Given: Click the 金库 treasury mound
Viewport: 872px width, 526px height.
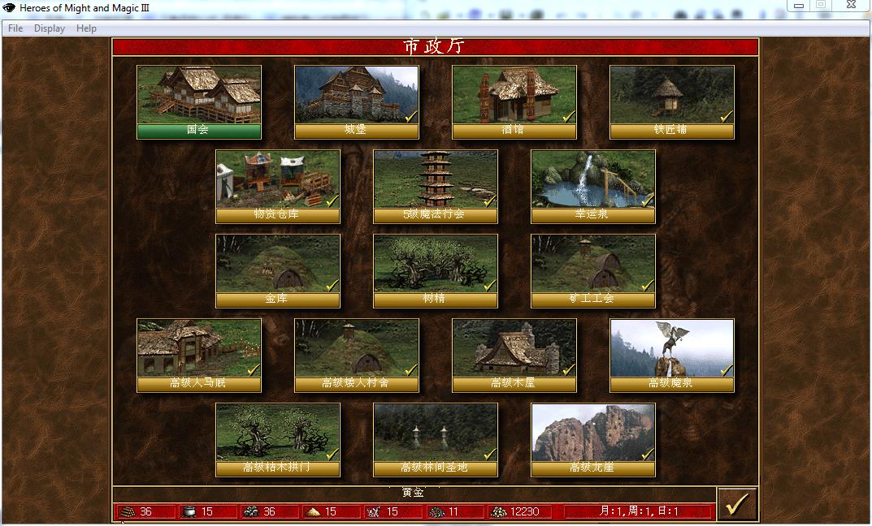Looking at the screenshot, I should [x=277, y=264].
